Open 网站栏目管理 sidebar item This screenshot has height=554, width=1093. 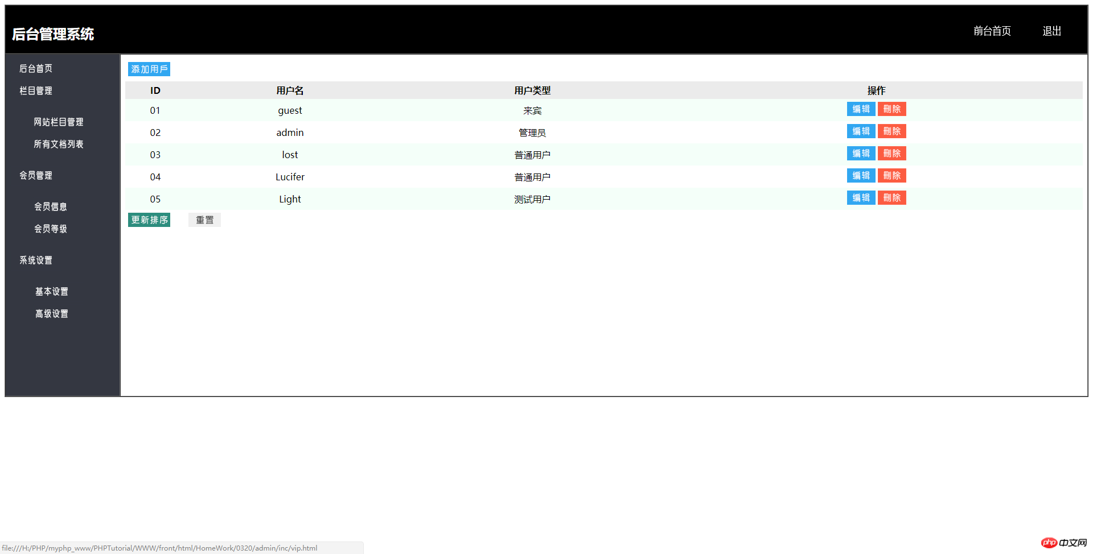click(x=58, y=122)
